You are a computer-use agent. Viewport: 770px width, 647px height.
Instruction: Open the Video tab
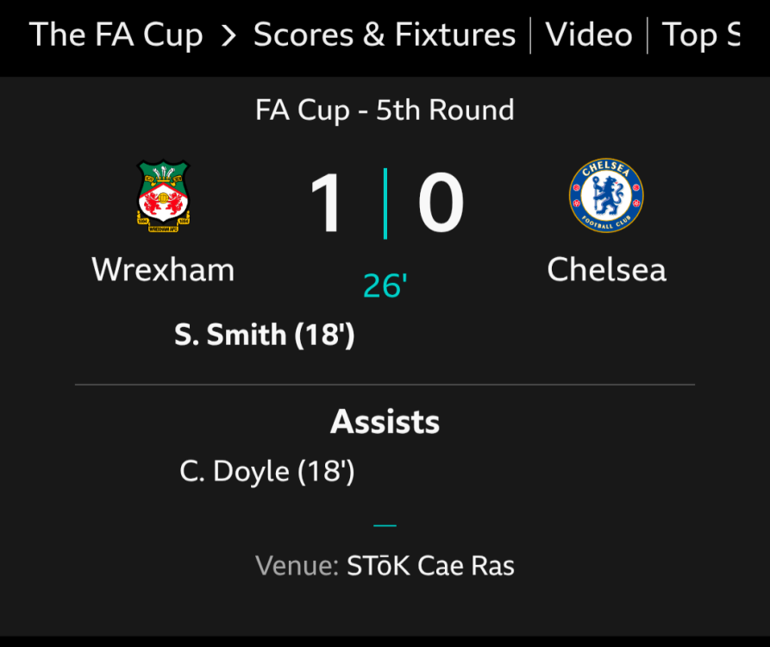589,35
